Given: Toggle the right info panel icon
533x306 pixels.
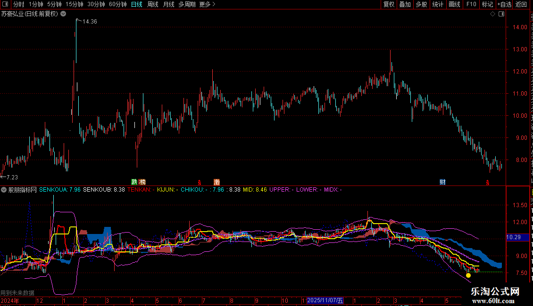Looking at the screenshot, I should (x=501, y=14).
